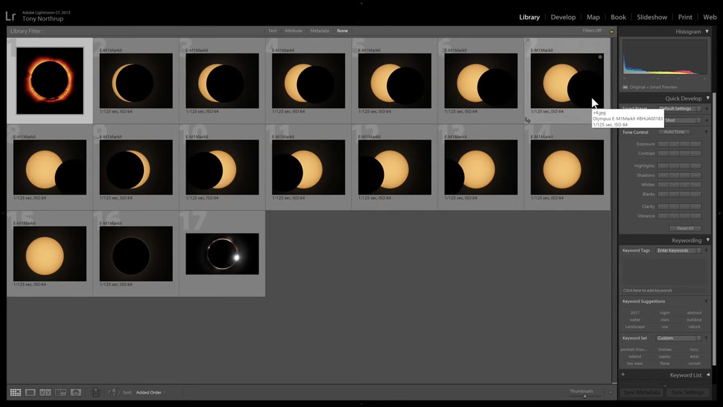Screen dimensions: 723x407
Task: Switch to Loupe view icon
Action: [31, 393]
